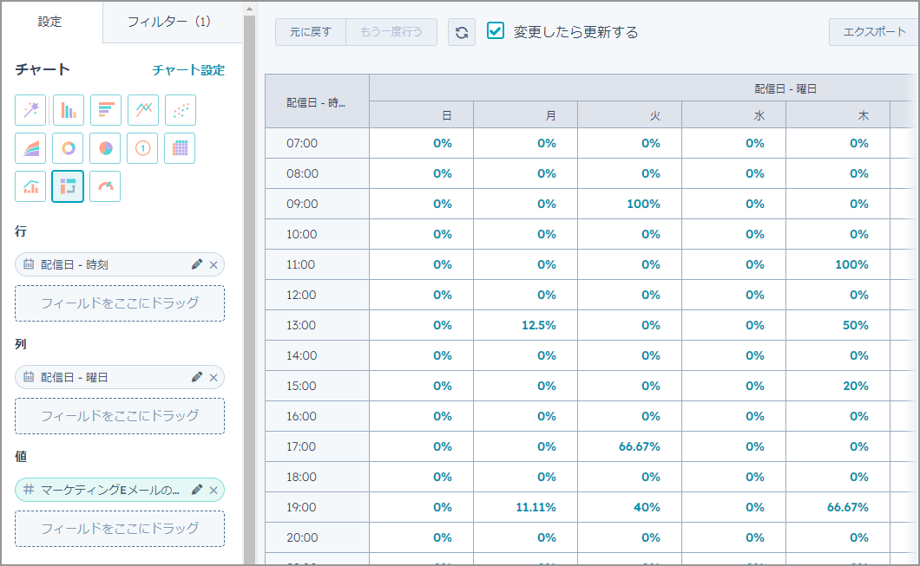This screenshot has height=566, width=920.
Task: Select the single-number KPI chart type
Action: (142, 148)
